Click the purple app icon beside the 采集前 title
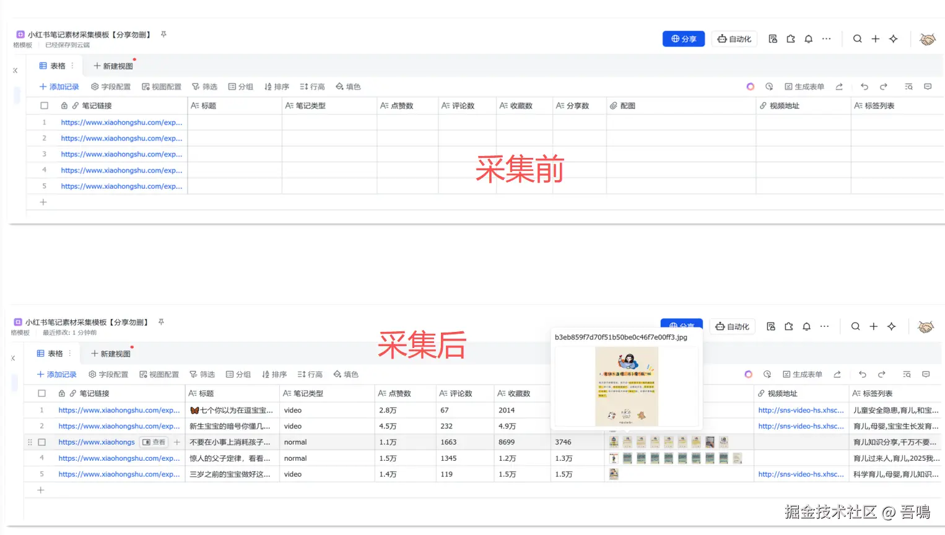The image size is (945, 535). coord(20,35)
